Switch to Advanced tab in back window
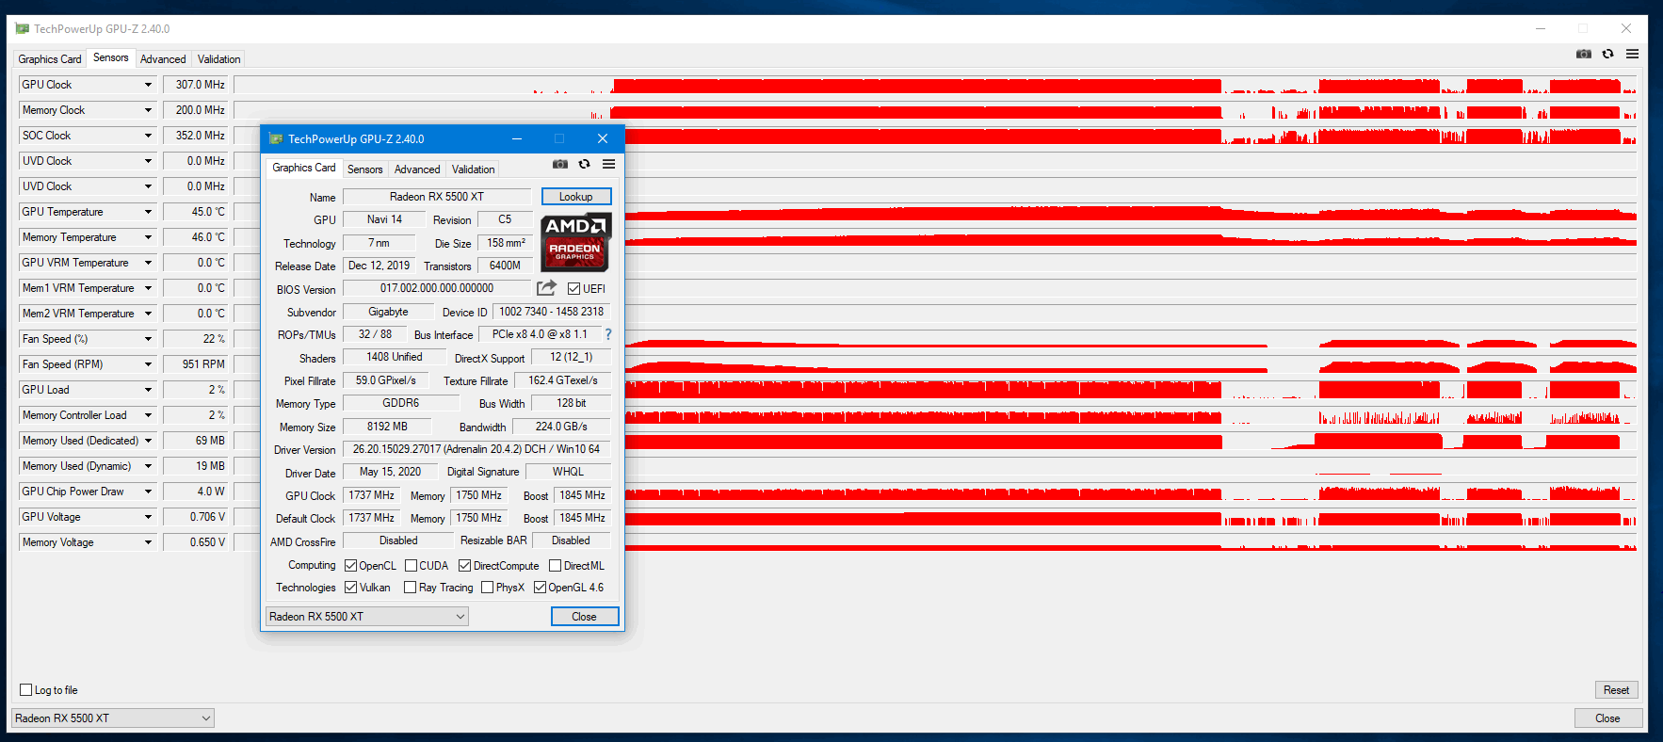This screenshot has height=742, width=1663. (163, 59)
